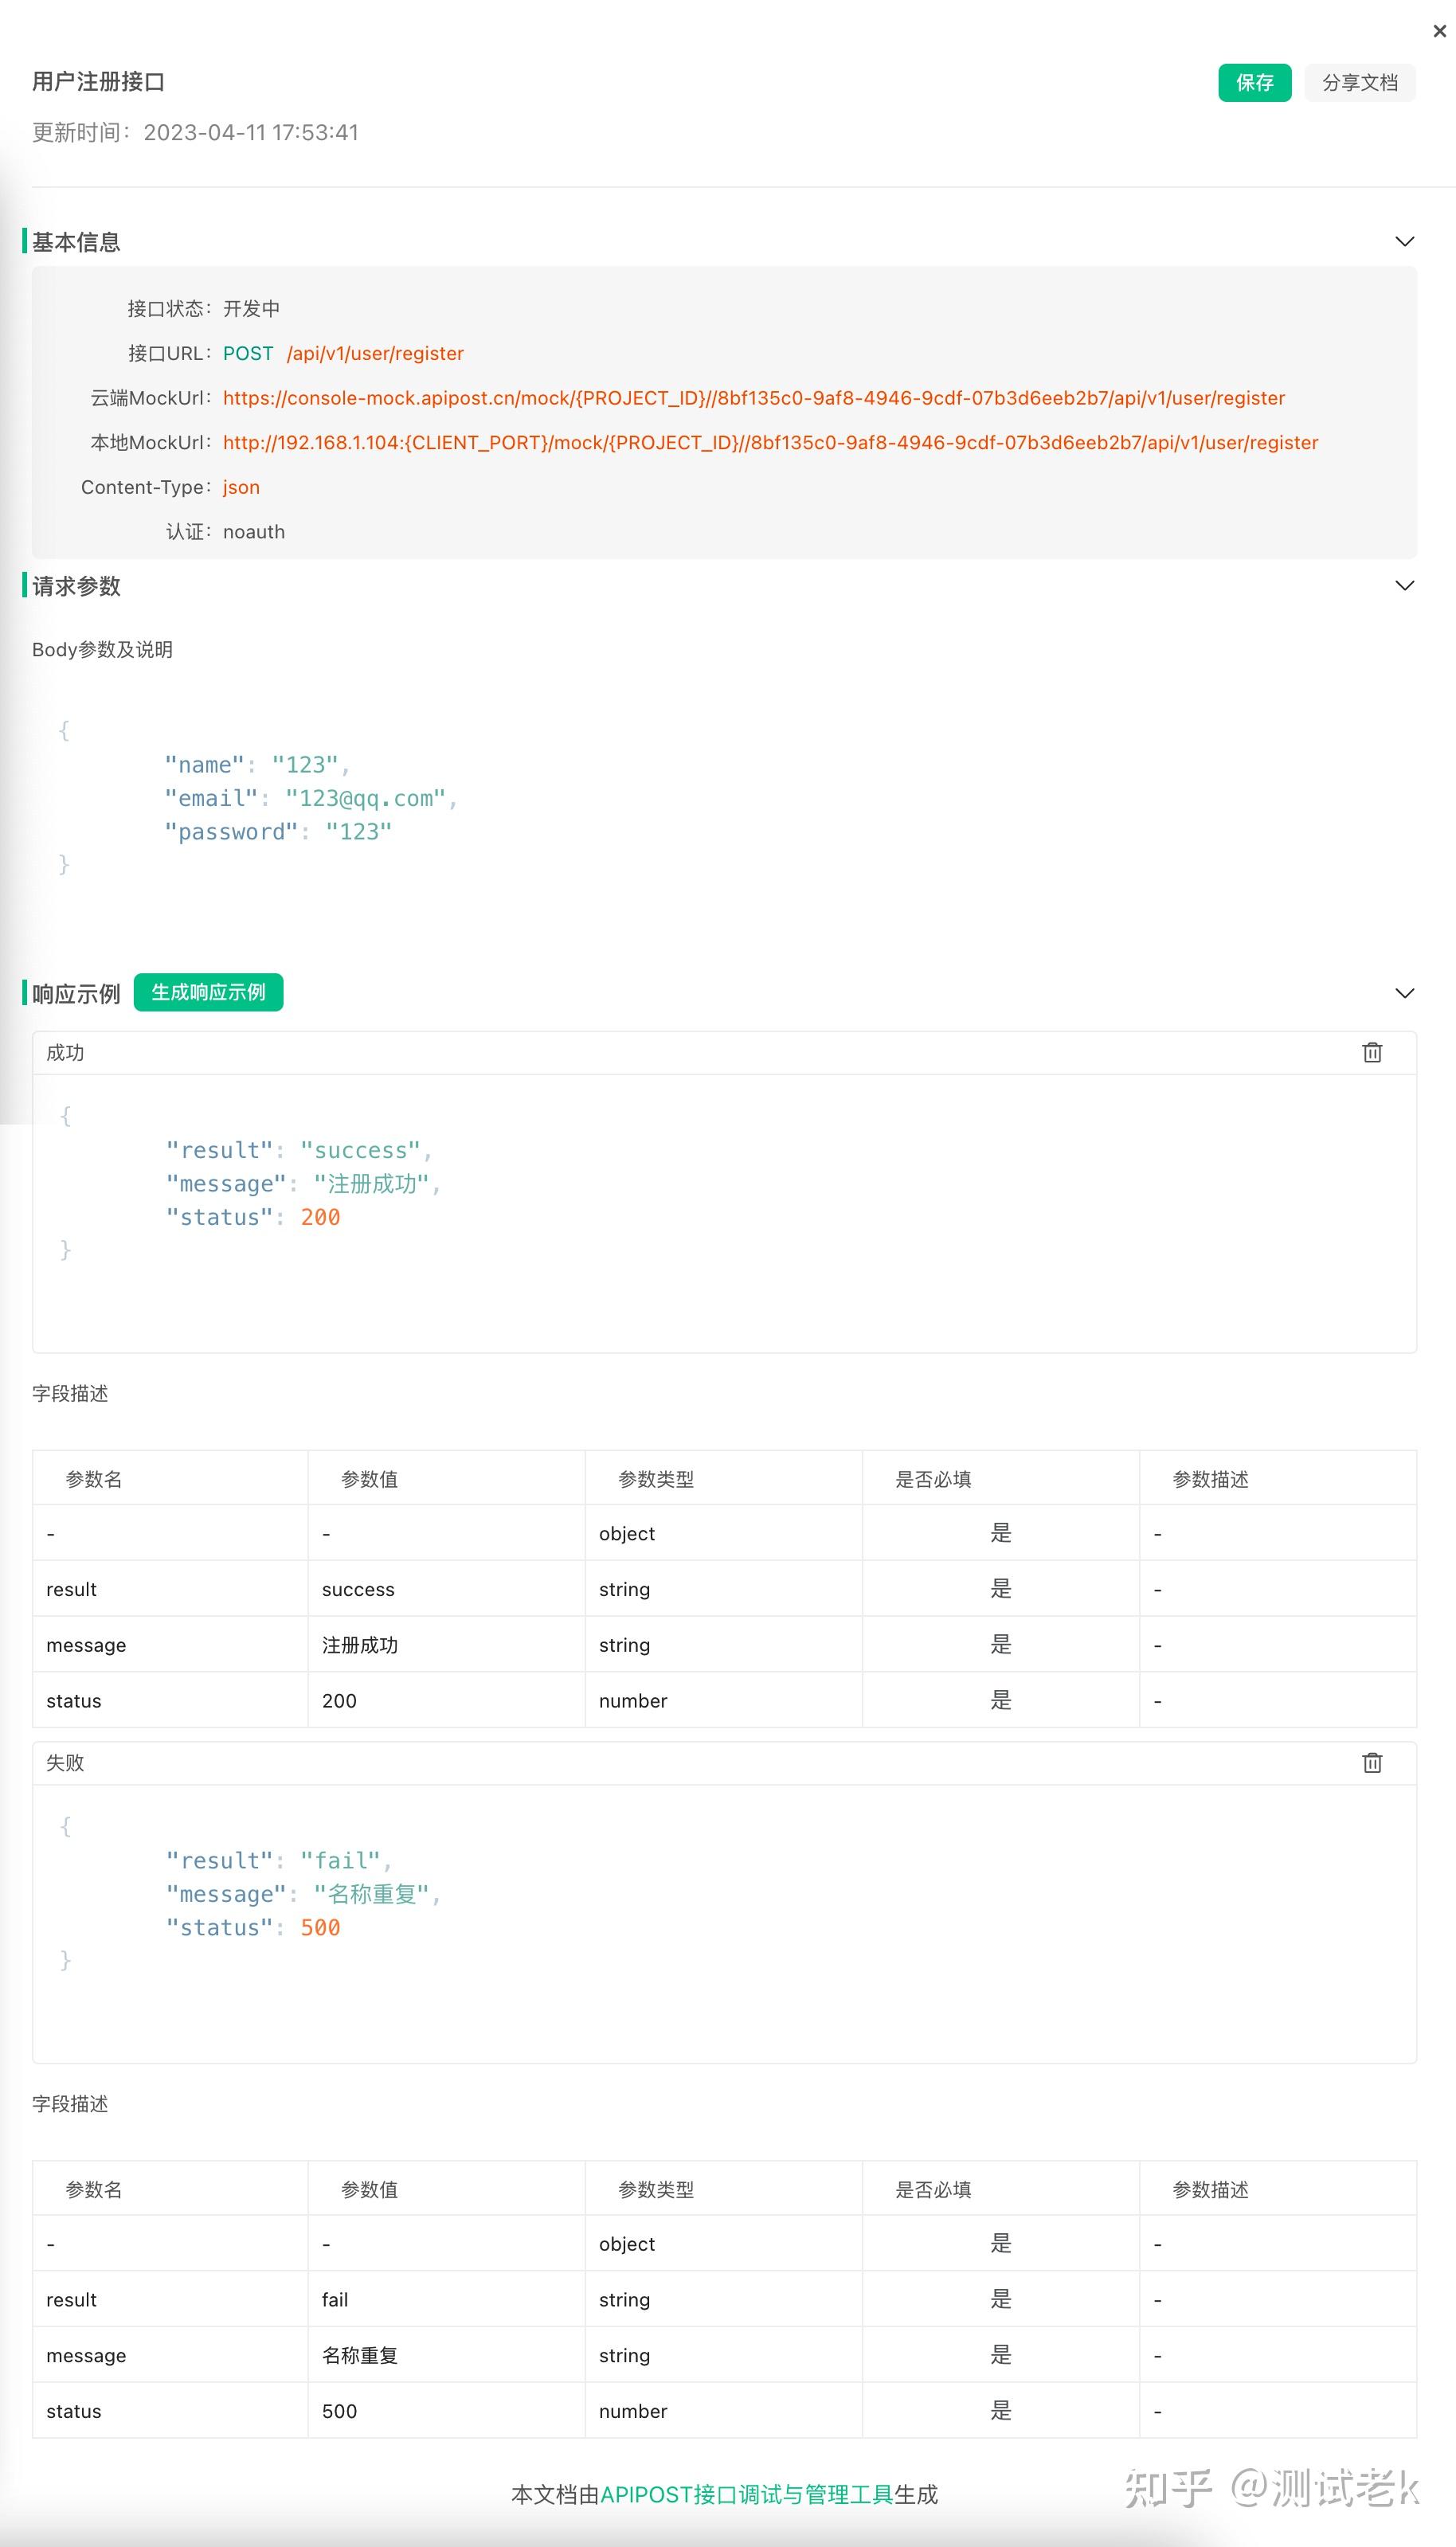
Task: Open the 本地MockUrl link
Action: tap(770, 442)
